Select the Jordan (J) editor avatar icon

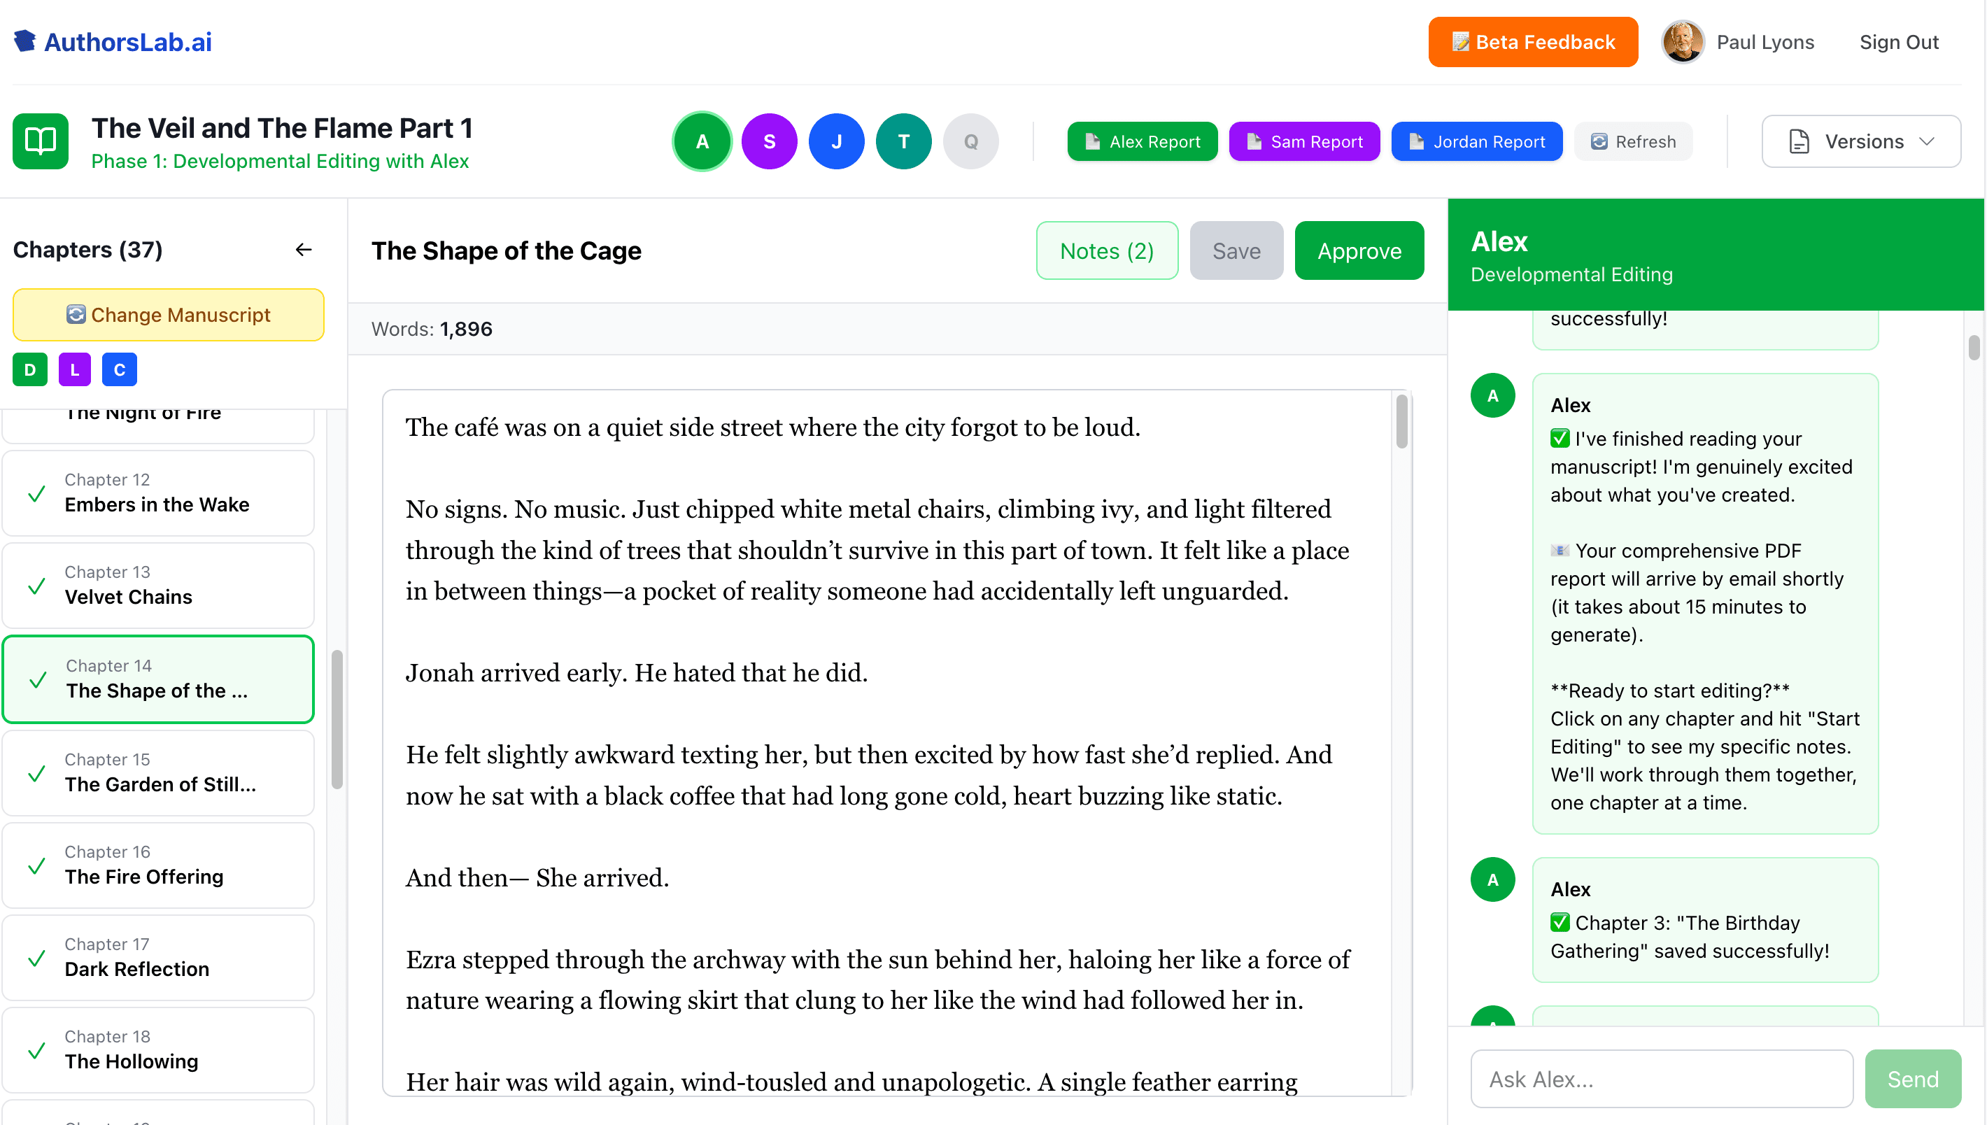836,141
